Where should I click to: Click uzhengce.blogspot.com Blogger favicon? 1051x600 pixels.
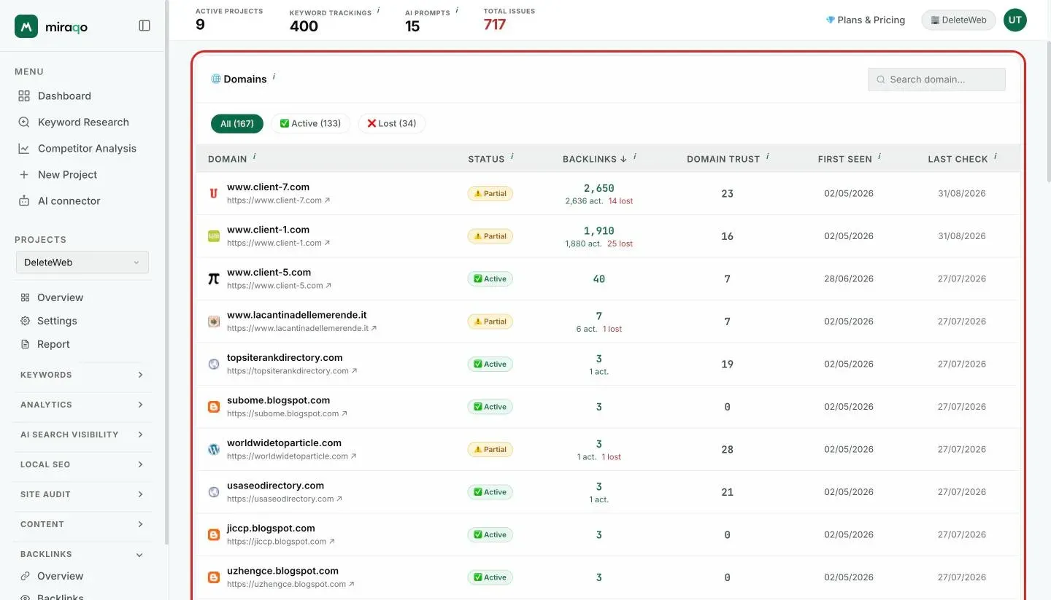point(214,577)
